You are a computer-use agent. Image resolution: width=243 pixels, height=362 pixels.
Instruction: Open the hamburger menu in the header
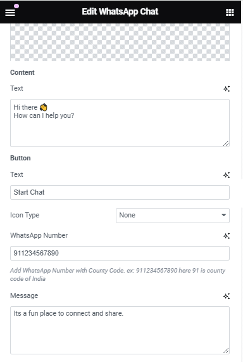click(10, 12)
